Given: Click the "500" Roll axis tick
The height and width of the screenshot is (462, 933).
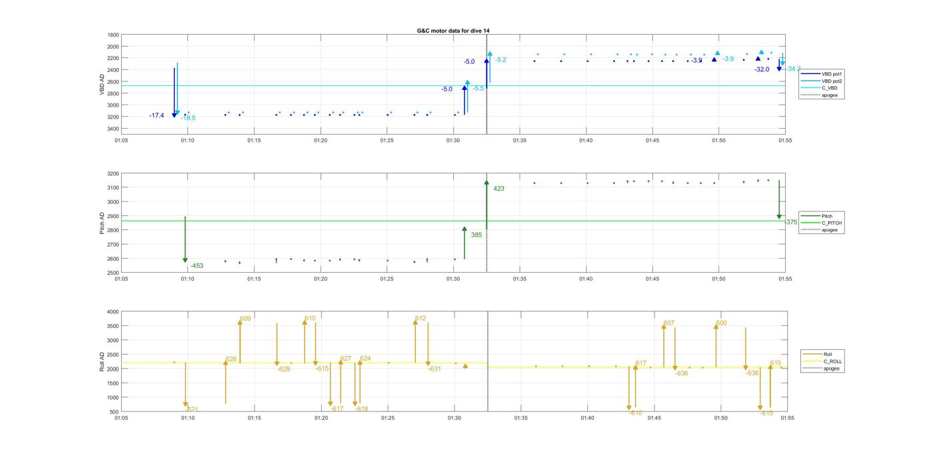Looking at the screenshot, I should [x=115, y=412].
